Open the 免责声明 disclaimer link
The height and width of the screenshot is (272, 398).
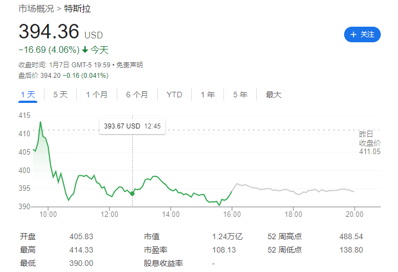point(130,65)
